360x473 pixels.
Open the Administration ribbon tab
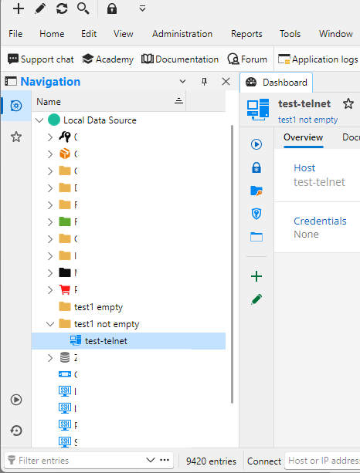tap(182, 34)
